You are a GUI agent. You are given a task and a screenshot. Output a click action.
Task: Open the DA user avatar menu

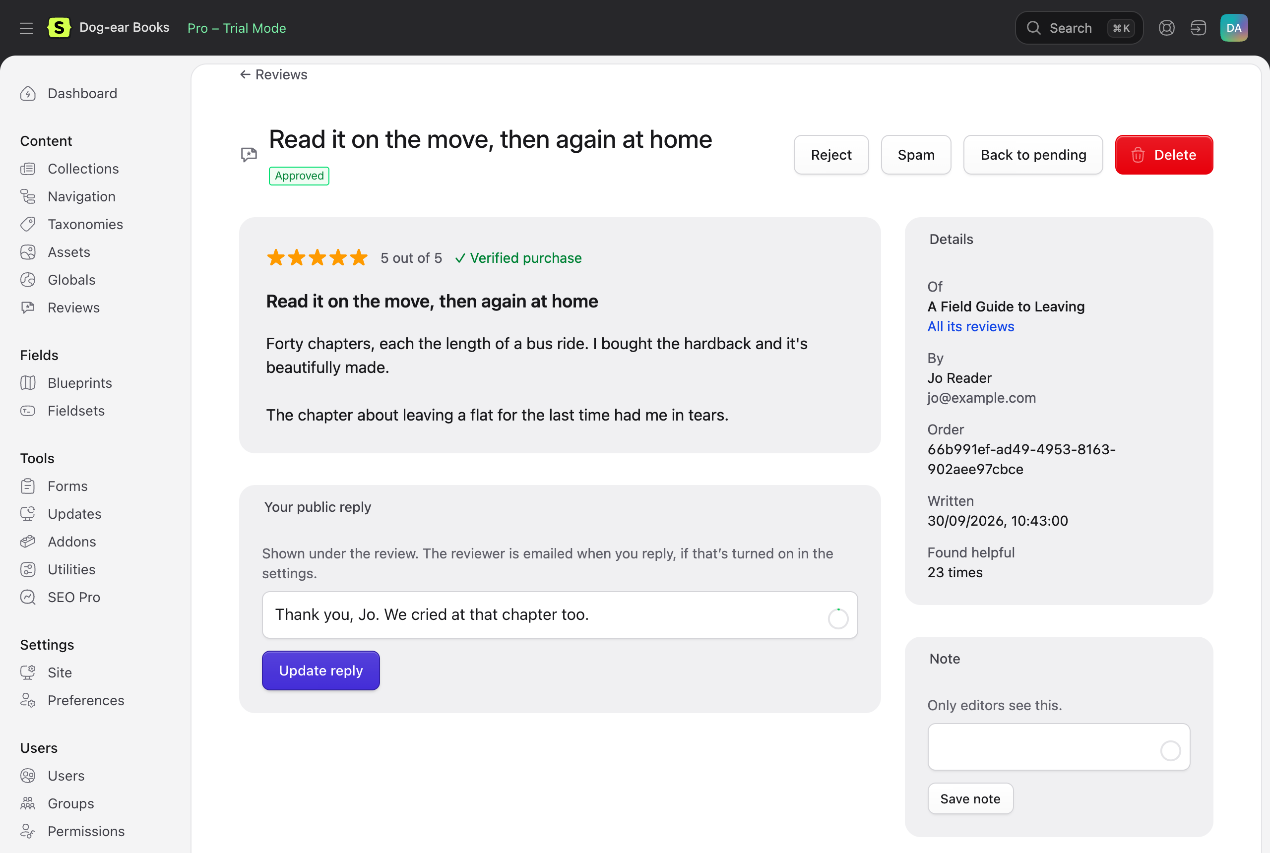tap(1234, 28)
